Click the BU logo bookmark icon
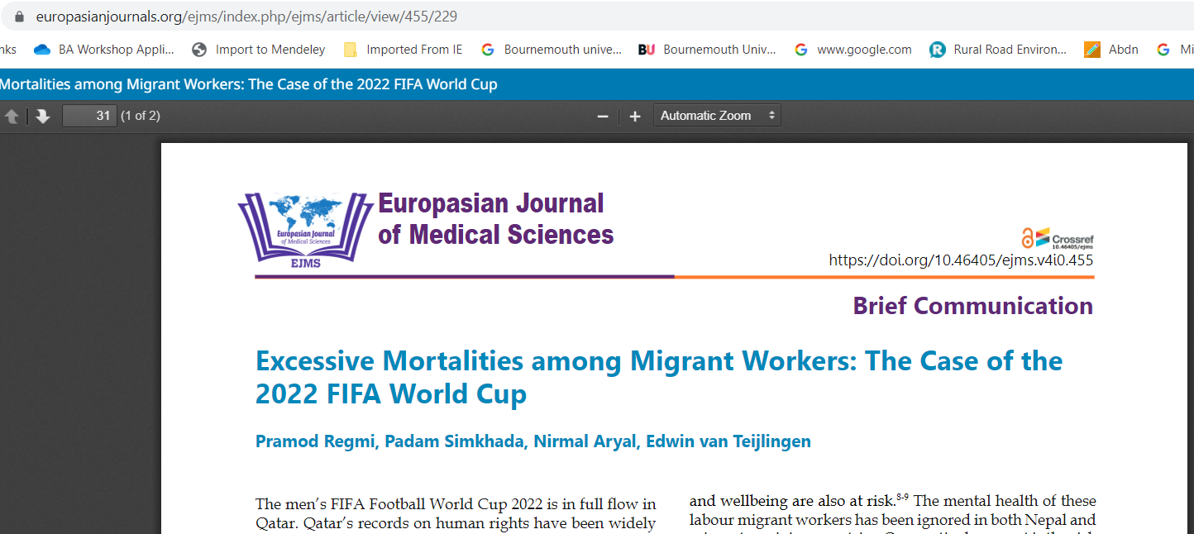 pyautogui.click(x=647, y=50)
